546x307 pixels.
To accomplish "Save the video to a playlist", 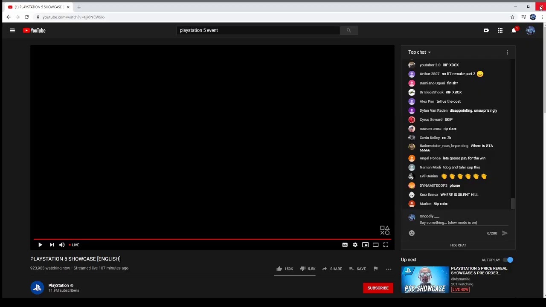I will (357, 269).
